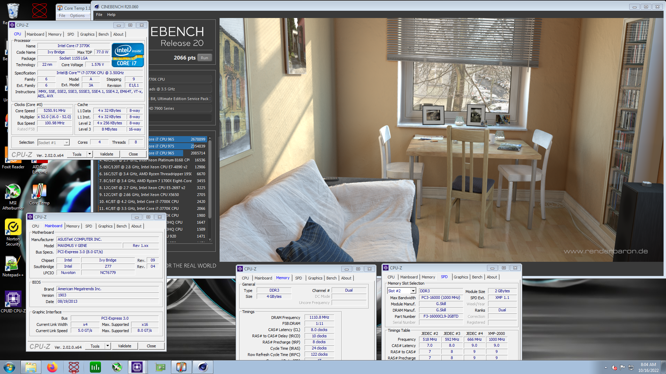This screenshot has width=666, height=374.
Task: Expand Tools dropdown arrow in Mainboard window
Action: [x=108, y=346]
